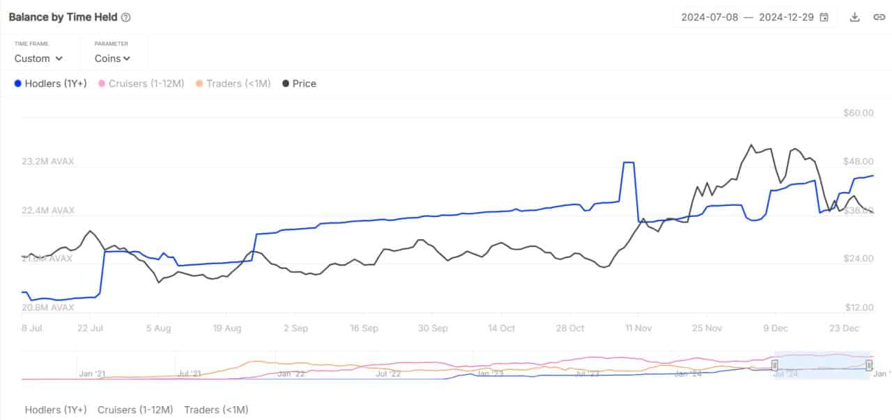
Task: Toggle Hodlers (1Y+) series in legend
Action: coord(56,83)
